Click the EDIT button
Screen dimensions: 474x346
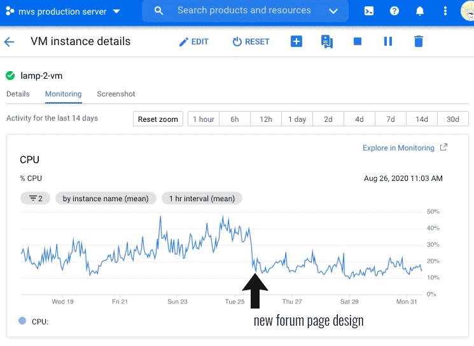coord(194,42)
